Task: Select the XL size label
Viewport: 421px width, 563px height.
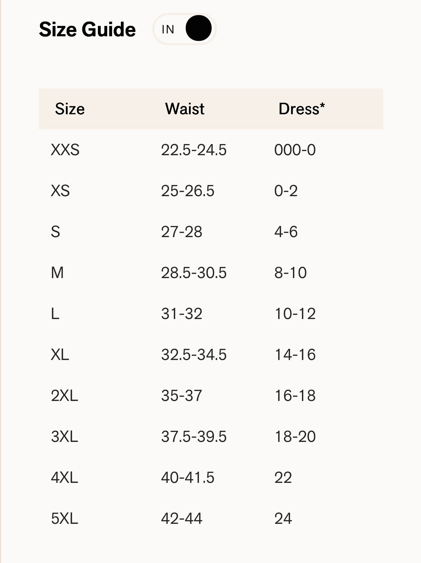Action: click(x=60, y=355)
